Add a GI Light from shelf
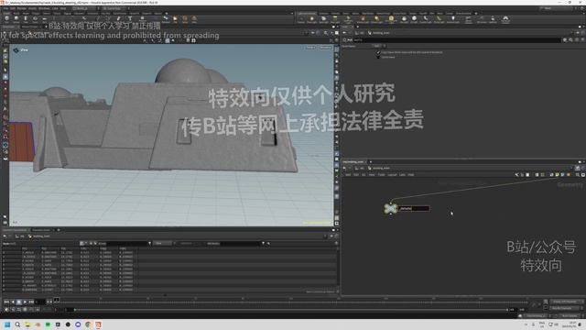Viewport: 586px width, 330px height. 414,19
